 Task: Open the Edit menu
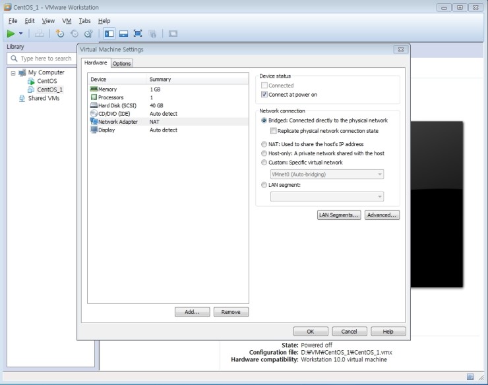(x=30, y=21)
